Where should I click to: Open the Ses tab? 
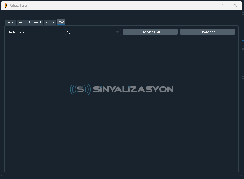[x=20, y=22]
